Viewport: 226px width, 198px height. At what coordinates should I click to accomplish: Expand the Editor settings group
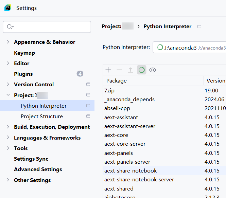8,63
